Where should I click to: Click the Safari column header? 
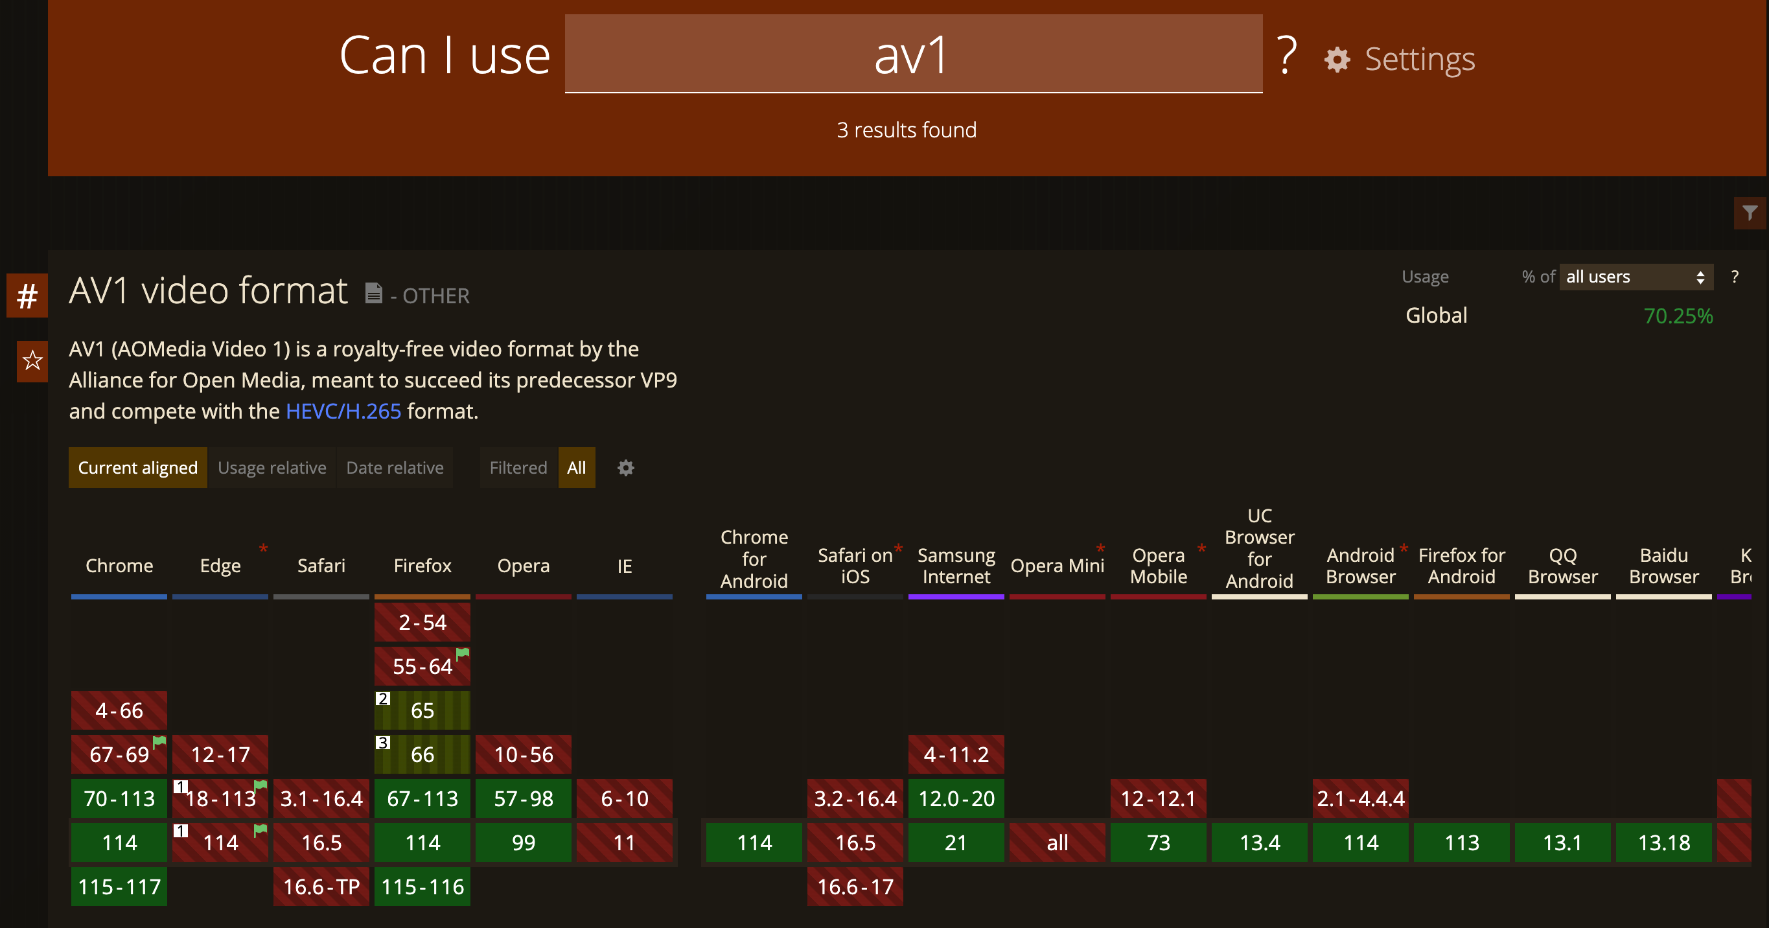[x=321, y=565]
